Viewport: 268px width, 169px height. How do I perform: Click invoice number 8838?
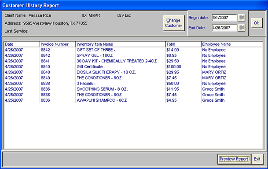[x=45, y=84]
